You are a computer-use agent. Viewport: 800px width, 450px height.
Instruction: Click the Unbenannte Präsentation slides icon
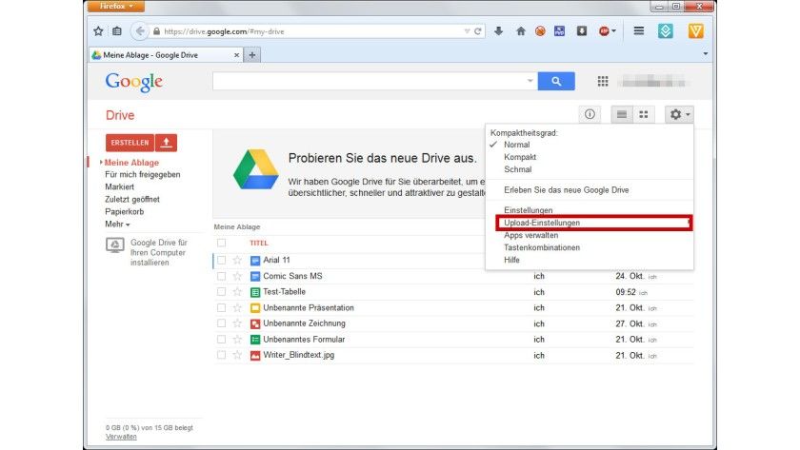click(255, 308)
